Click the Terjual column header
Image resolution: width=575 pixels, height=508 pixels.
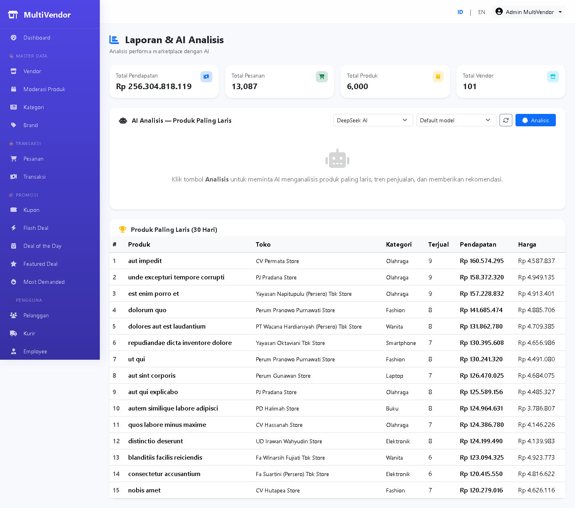click(438, 244)
